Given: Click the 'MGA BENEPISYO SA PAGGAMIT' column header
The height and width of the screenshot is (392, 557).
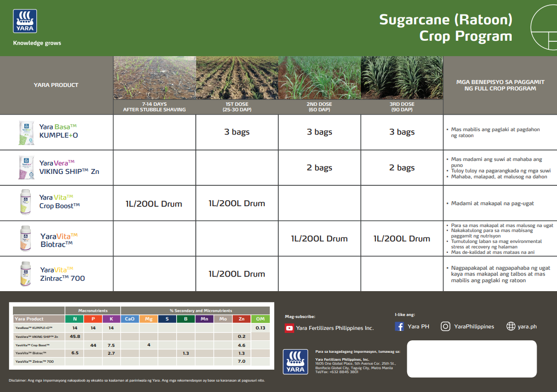Looking at the screenshot, I should pyautogui.click(x=500, y=85).
